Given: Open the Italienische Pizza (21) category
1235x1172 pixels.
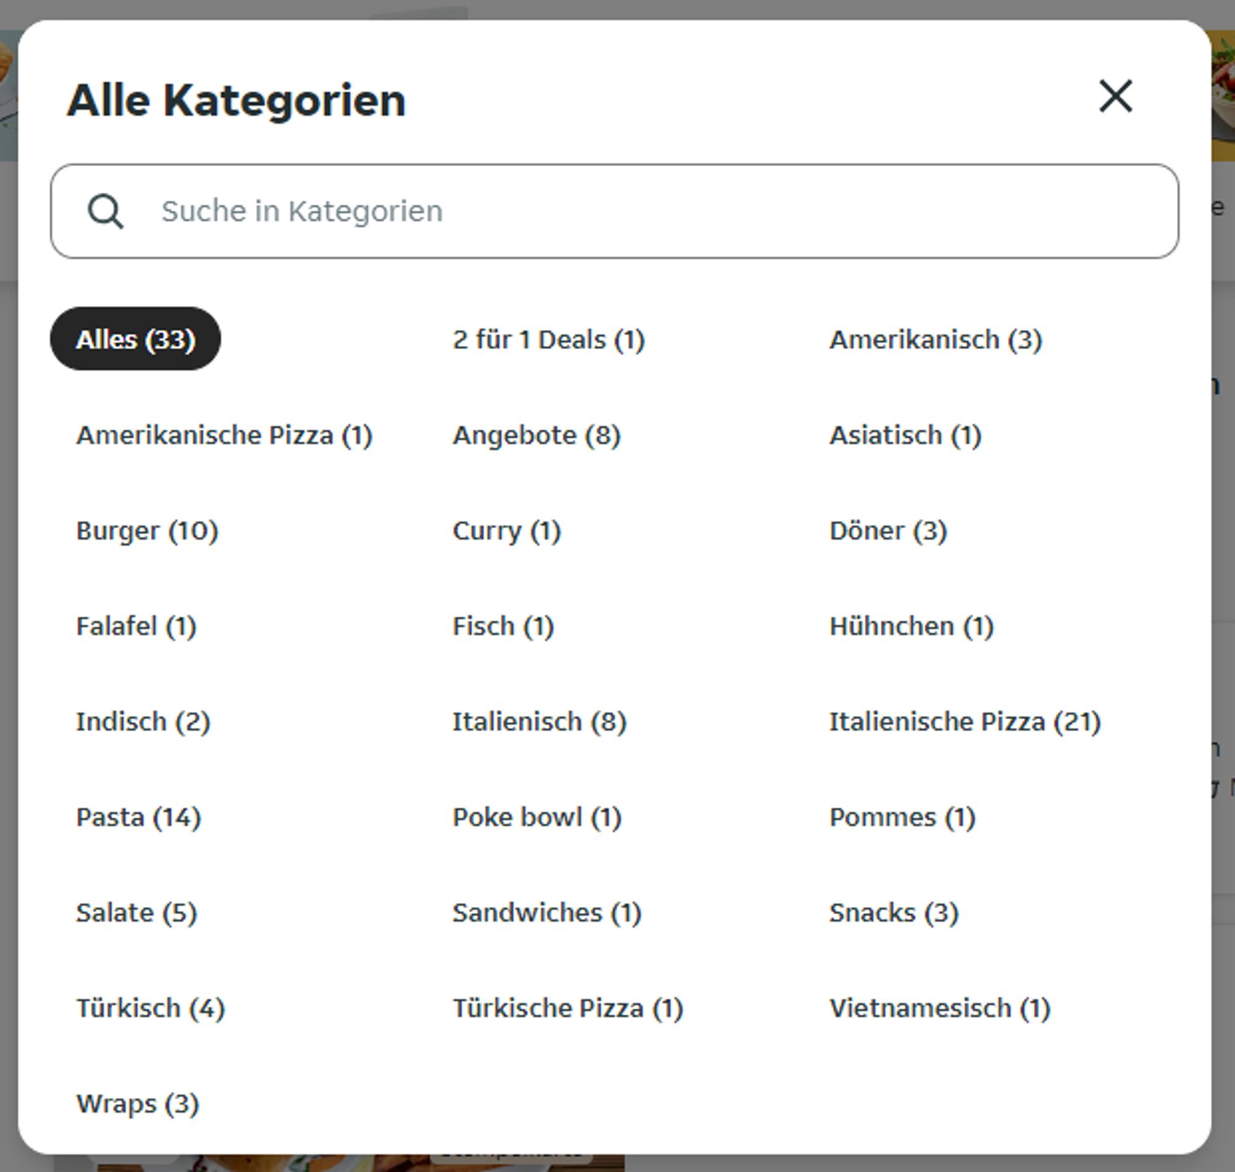Looking at the screenshot, I should 962,720.
